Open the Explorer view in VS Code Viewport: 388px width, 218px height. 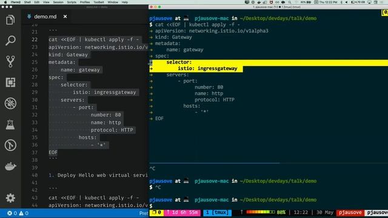[10, 20]
